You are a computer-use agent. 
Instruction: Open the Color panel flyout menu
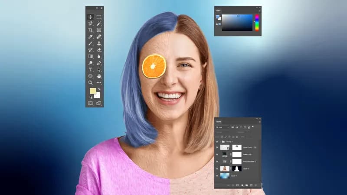(x=259, y=11)
